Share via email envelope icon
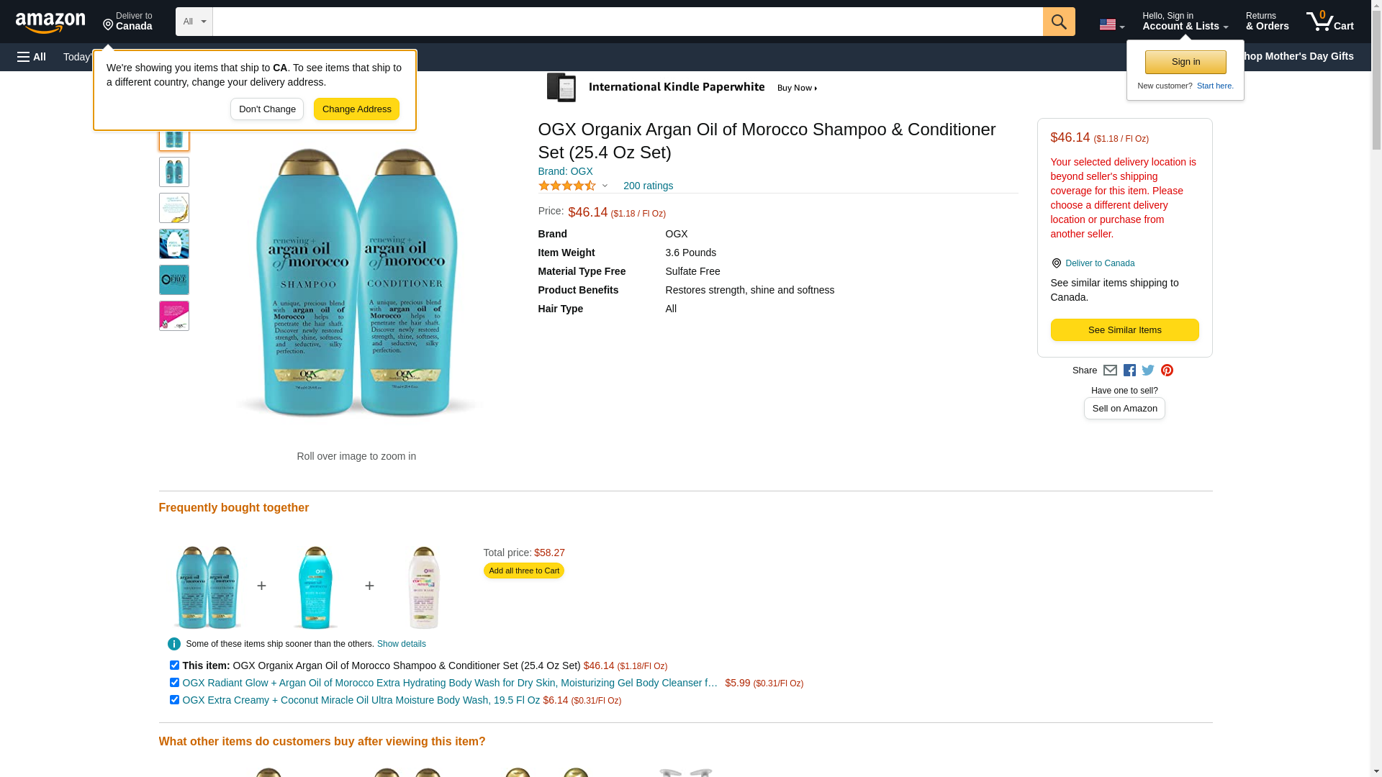 click(1110, 371)
